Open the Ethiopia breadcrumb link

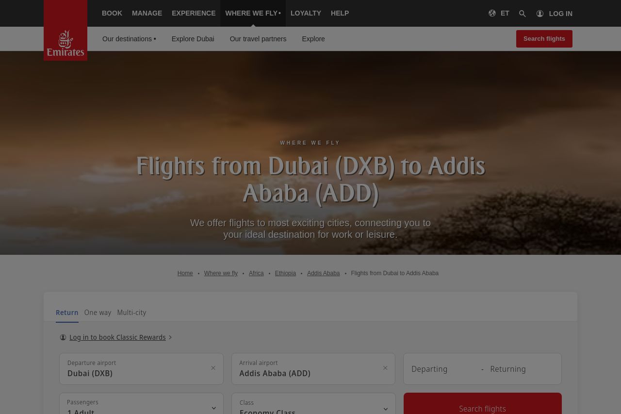tap(285, 273)
